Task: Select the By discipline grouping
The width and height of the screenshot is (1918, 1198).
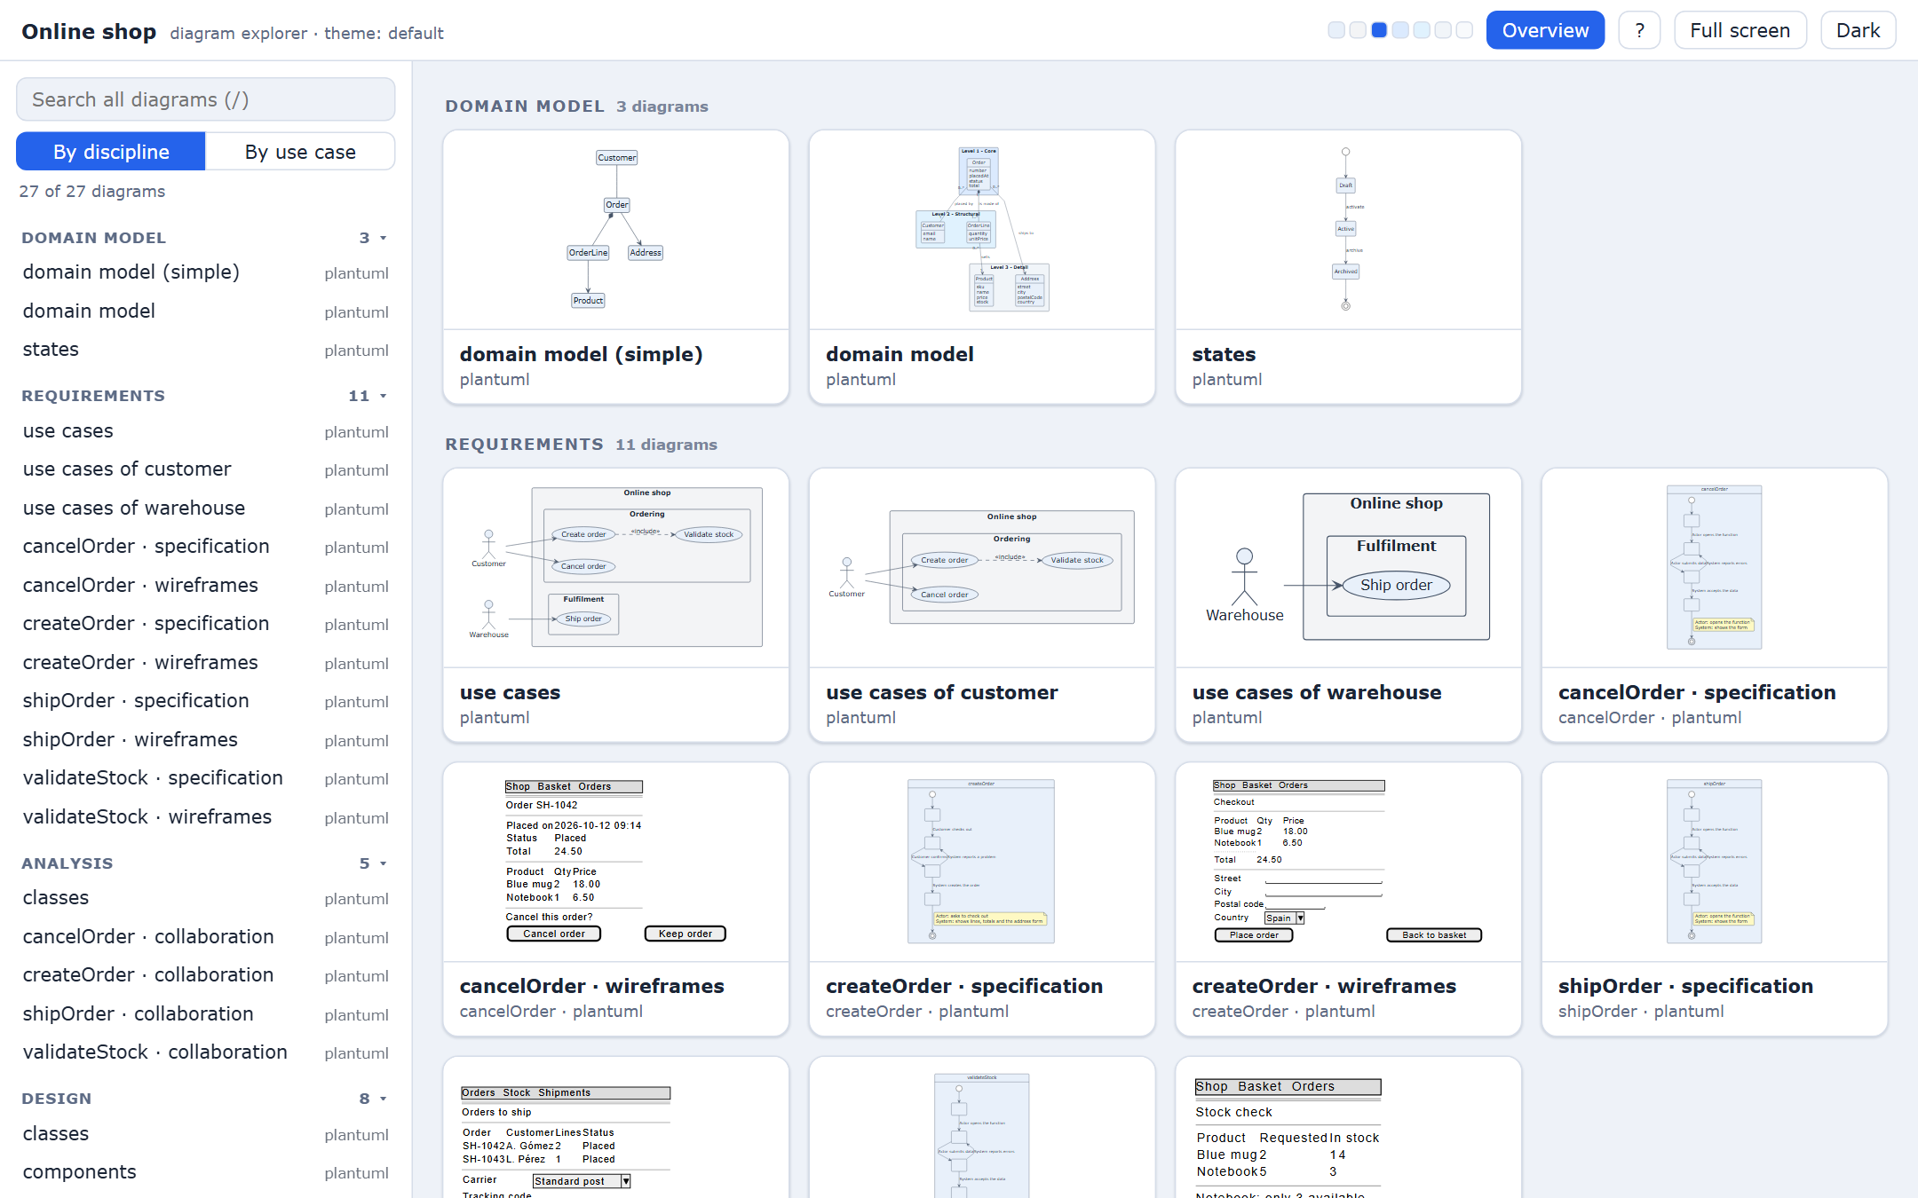Action: tap(111, 152)
